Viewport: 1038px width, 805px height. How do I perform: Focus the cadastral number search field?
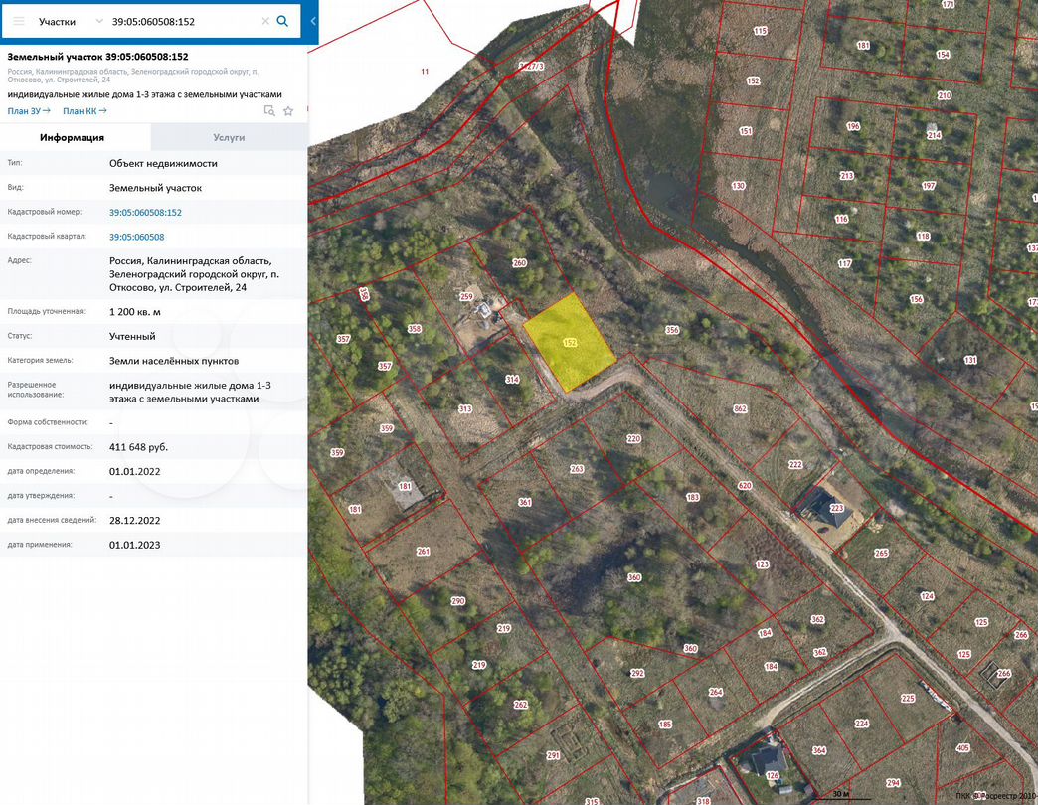[184, 21]
